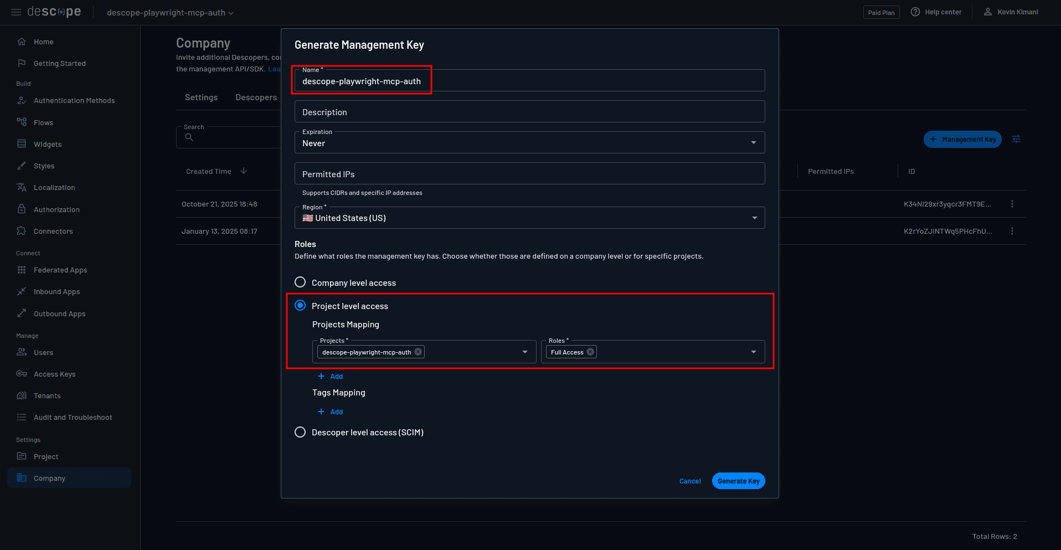
Task: Choose Descoper level access (SCIM)
Action: (300, 432)
